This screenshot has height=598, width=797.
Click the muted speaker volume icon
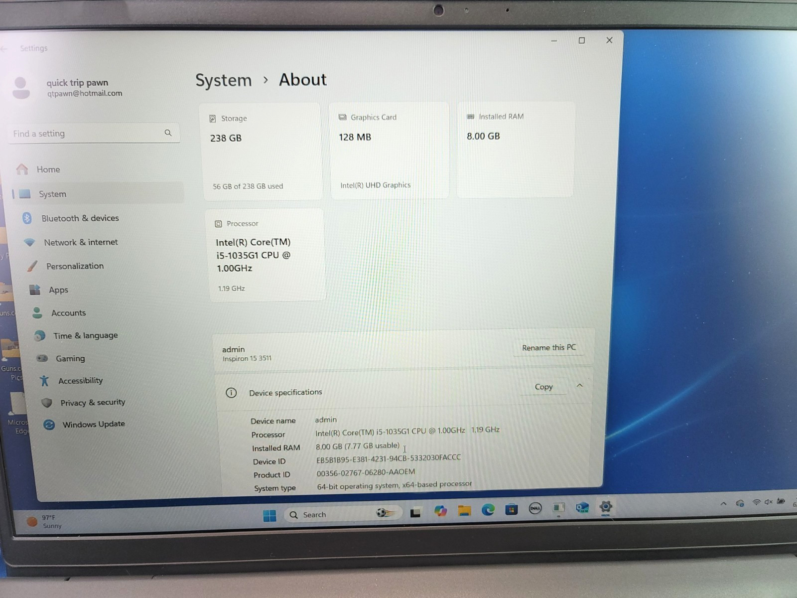769,501
